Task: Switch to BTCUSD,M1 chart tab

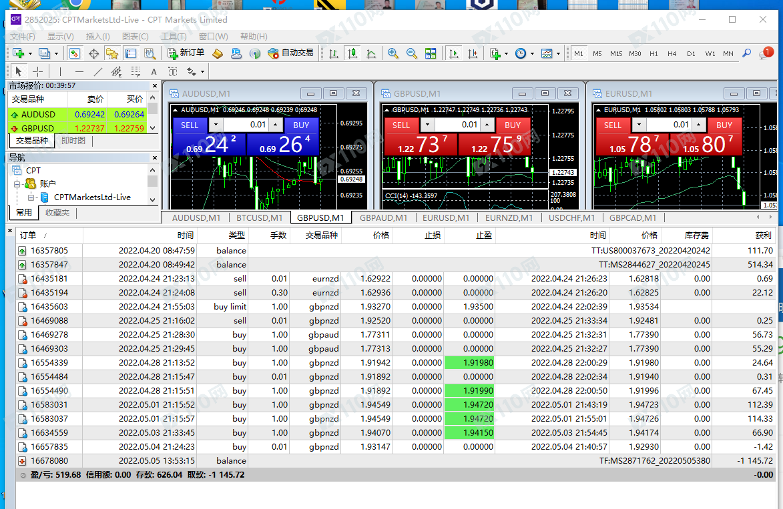Action: 259,217
